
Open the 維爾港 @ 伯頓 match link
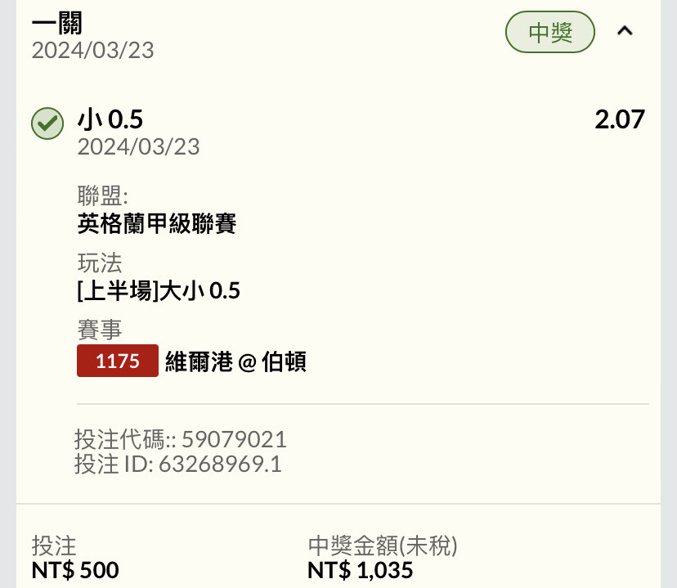pos(235,361)
